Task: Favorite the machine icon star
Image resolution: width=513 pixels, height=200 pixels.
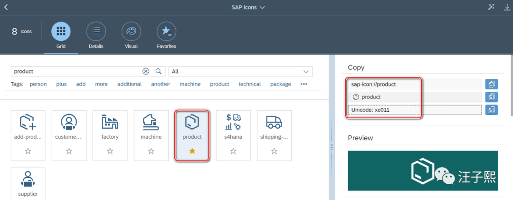Action: 151,151
